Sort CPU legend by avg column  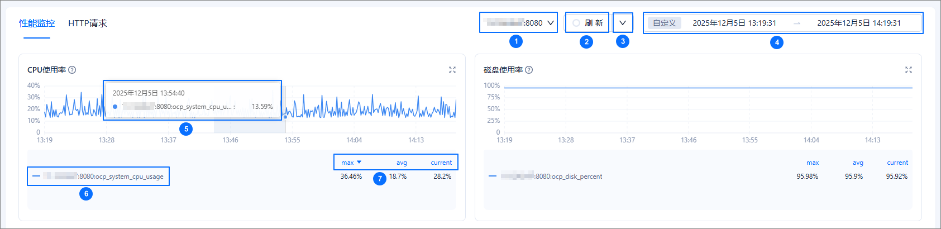point(402,163)
